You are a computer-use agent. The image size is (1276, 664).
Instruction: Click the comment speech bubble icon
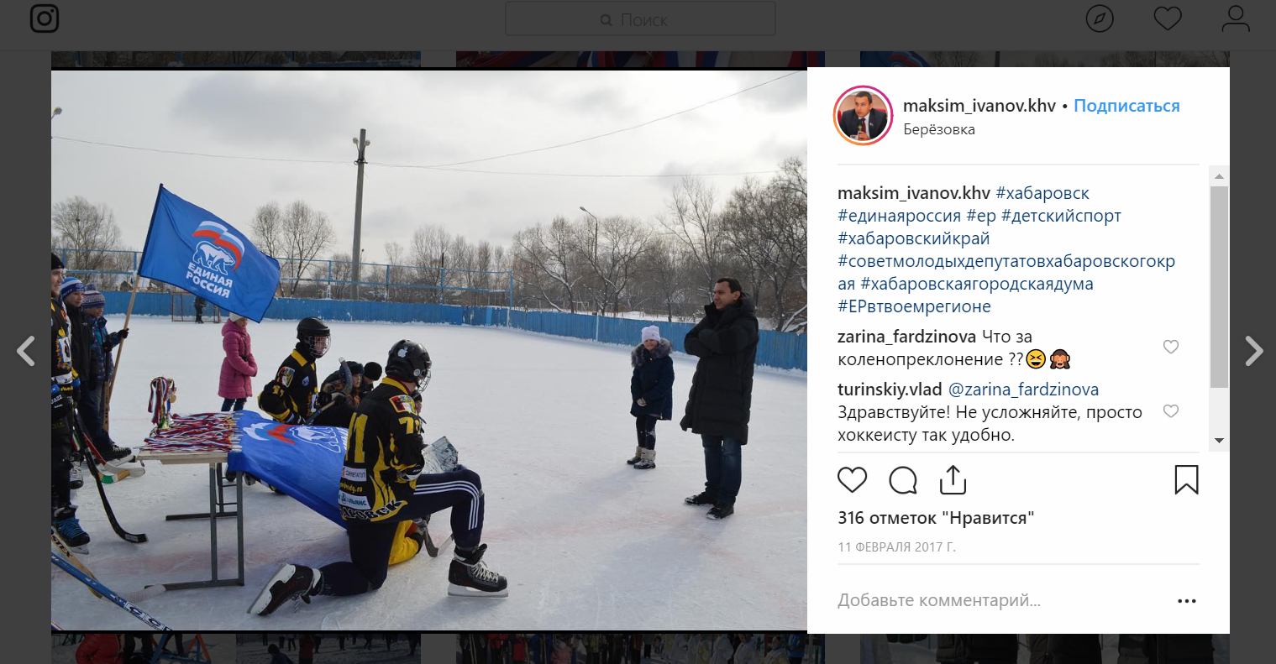click(903, 480)
